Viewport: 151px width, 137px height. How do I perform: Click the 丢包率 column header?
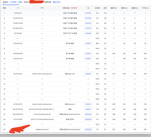click(97, 8)
